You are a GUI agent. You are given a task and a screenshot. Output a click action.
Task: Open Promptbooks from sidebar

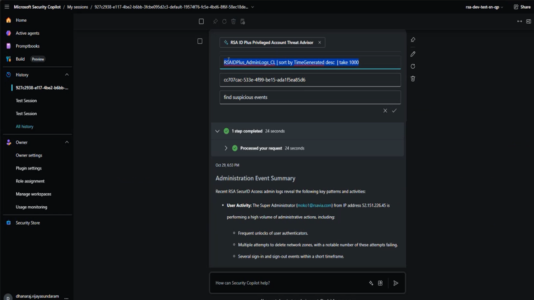coord(28,46)
